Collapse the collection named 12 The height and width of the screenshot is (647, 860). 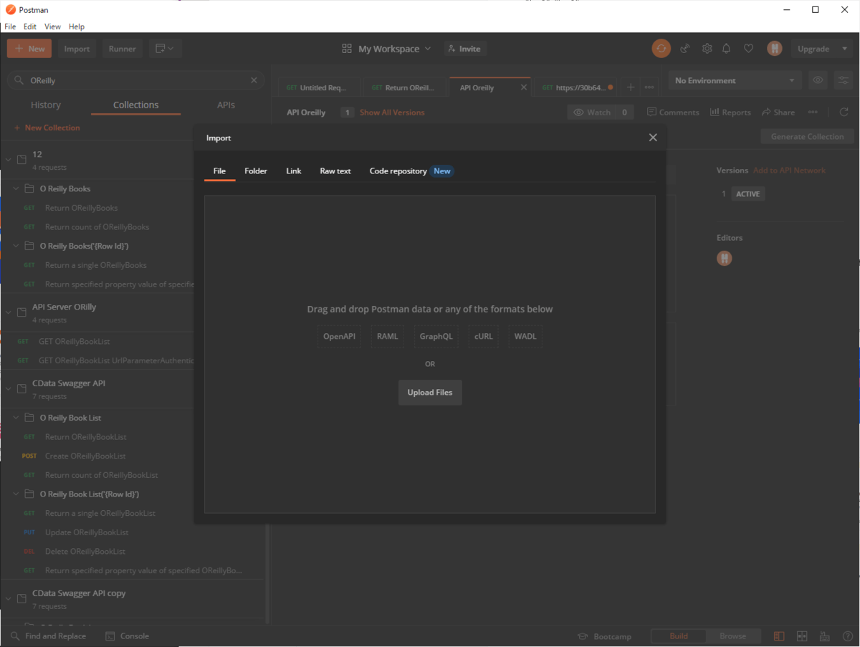pos(9,159)
